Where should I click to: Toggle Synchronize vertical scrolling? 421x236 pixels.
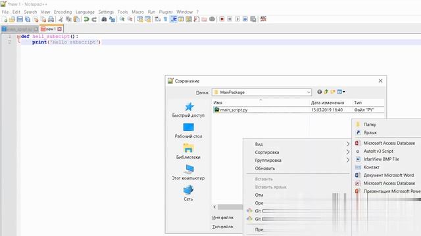click(140, 19)
